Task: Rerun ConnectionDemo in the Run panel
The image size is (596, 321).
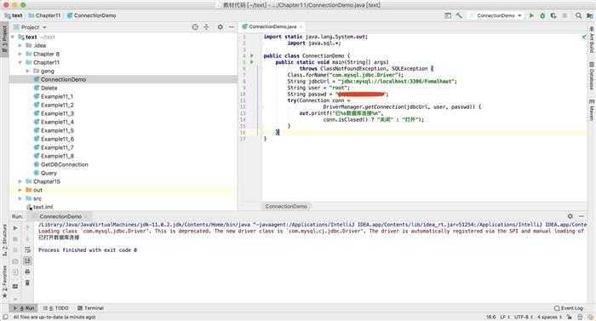Action: coord(15,228)
